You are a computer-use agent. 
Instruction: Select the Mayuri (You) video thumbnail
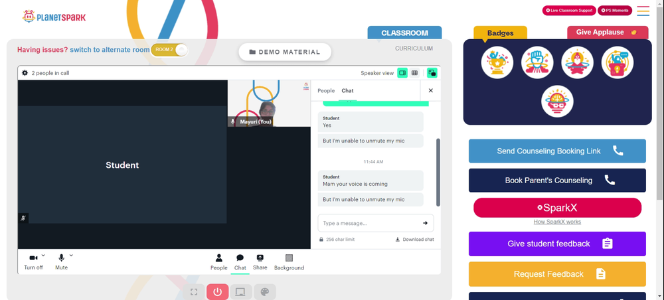tap(269, 104)
